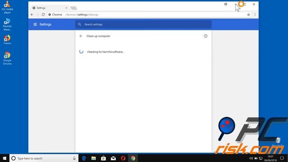Viewport: 288px width, 162px height.
Task: Open Mail app from taskbar
Action: click(x=113, y=158)
